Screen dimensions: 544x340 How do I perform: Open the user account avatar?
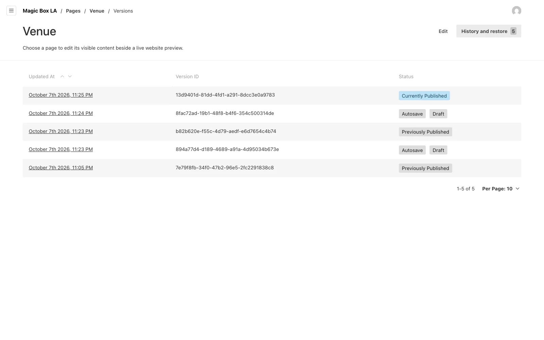[516, 11]
